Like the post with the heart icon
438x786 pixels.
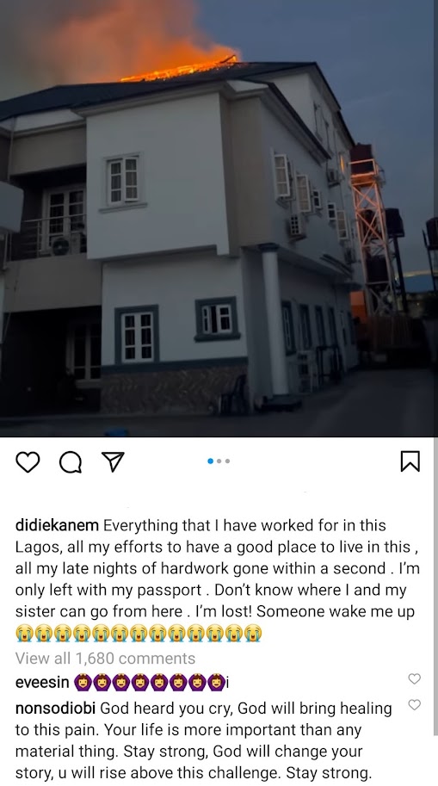pos(28,461)
